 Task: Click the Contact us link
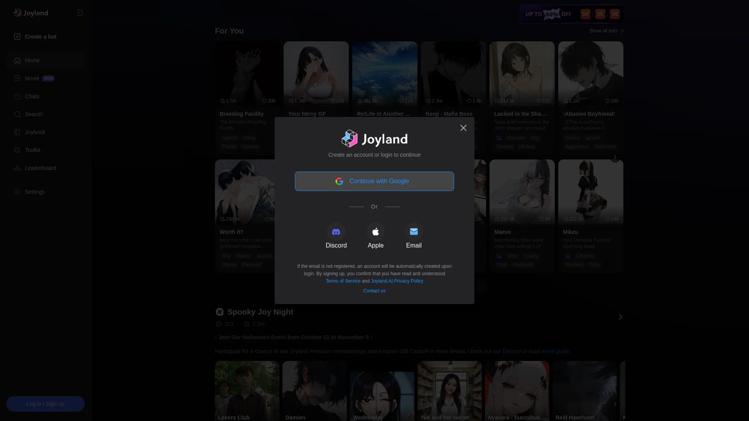[x=374, y=291]
